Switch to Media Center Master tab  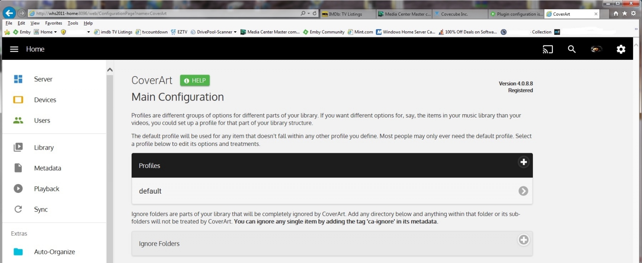pyautogui.click(x=404, y=14)
